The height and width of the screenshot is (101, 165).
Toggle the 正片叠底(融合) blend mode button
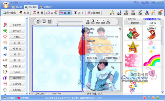tap(111, 58)
